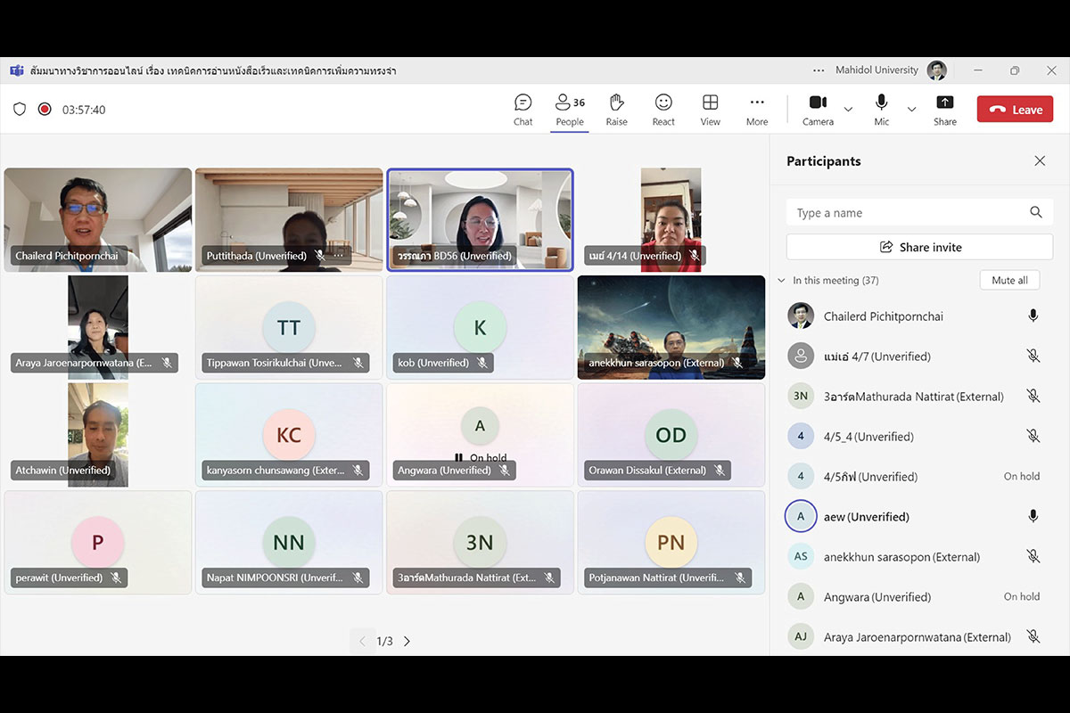1070x713 pixels.
Task: Toggle the People participants panel
Action: tap(569, 110)
